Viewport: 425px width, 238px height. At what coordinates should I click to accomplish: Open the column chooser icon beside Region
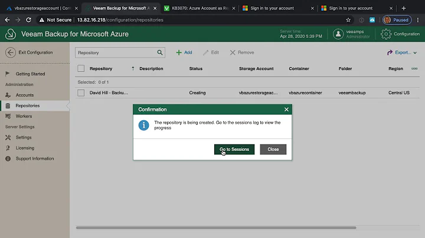pyautogui.click(x=414, y=68)
